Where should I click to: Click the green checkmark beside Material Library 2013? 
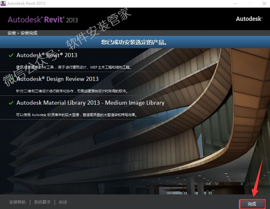pyautogui.click(x=11, y=103)
